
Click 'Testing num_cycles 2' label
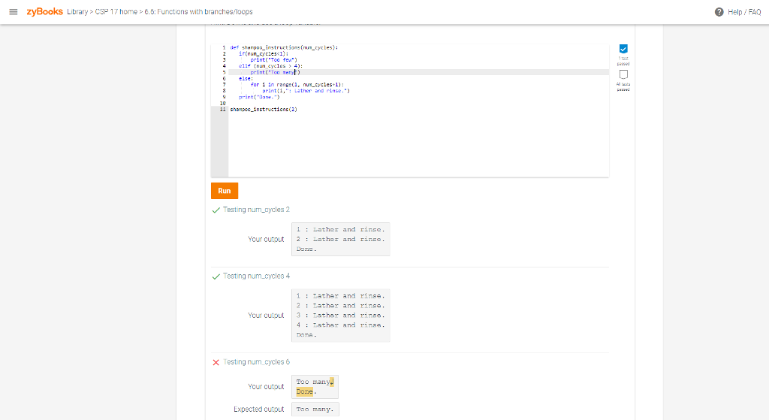pos(256,210)
